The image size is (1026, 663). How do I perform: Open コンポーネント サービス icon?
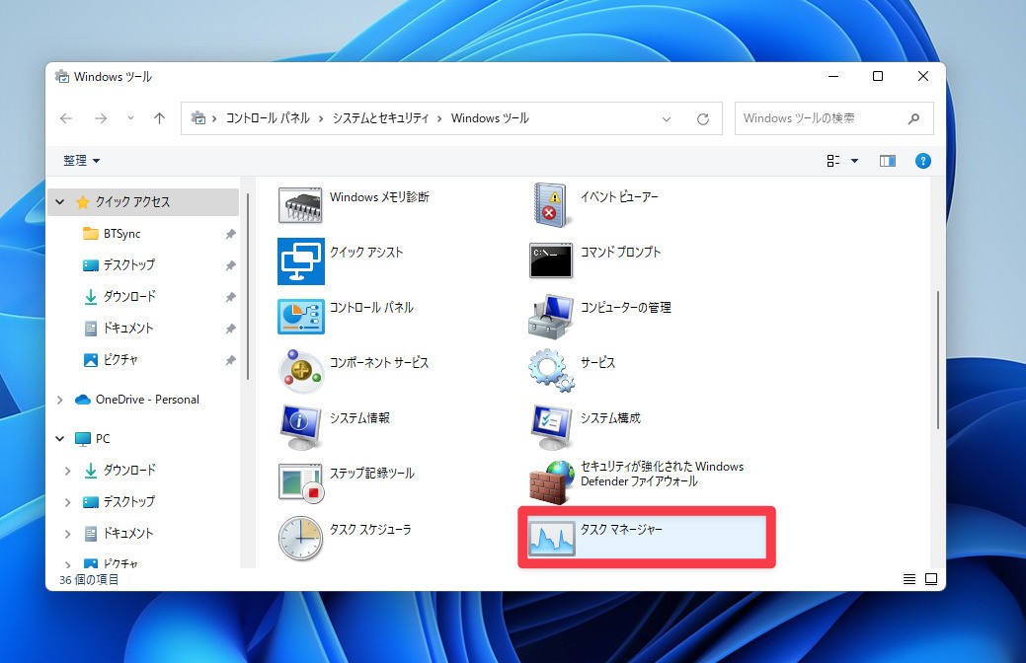[x=301, y=371]
